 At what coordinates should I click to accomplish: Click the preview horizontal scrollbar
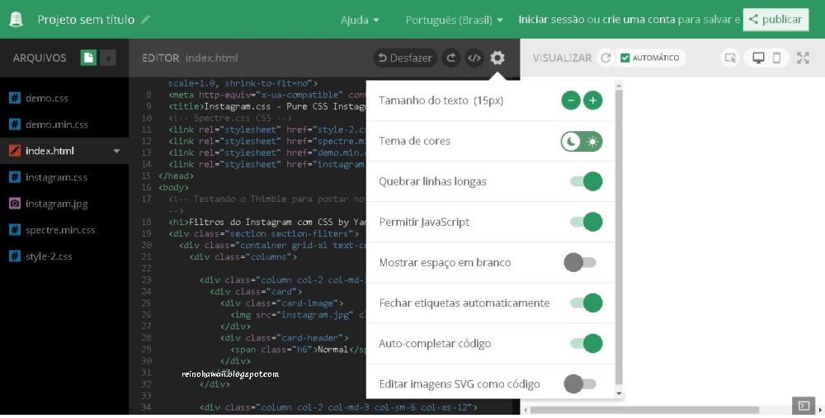644,410
